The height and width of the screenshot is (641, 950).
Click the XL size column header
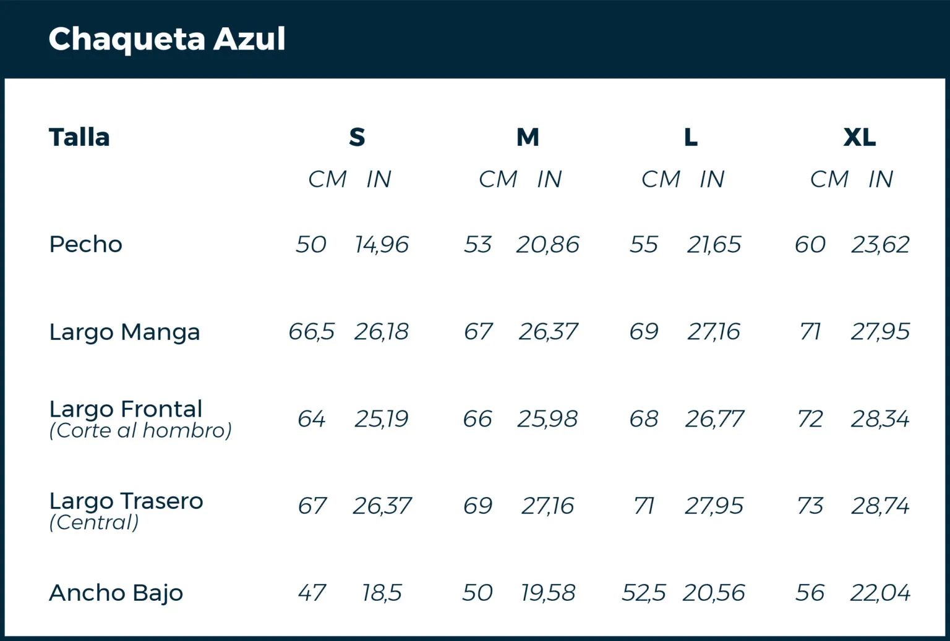[860, 137]
